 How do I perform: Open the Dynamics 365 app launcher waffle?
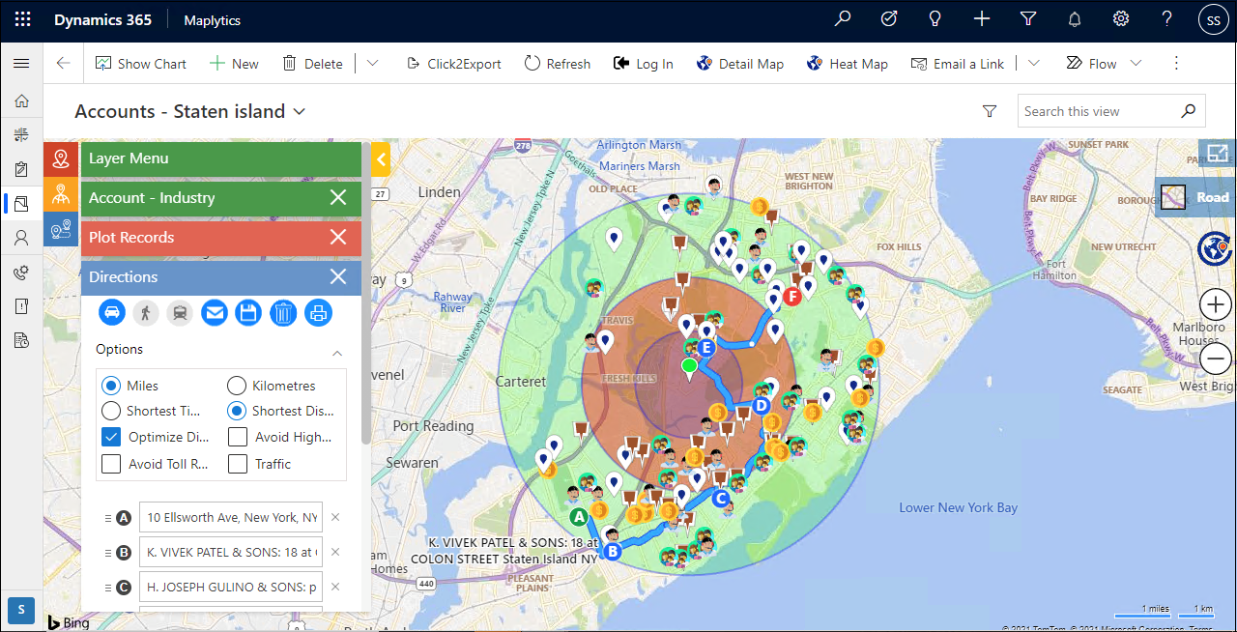(23, 19)
